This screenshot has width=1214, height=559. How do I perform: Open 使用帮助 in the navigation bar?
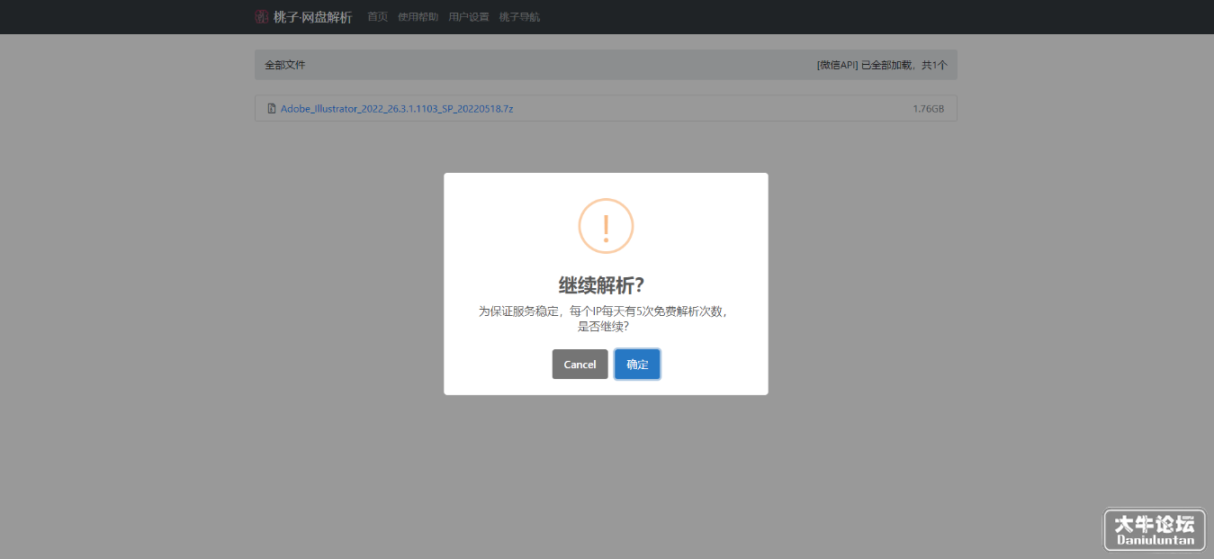point(418,17)
